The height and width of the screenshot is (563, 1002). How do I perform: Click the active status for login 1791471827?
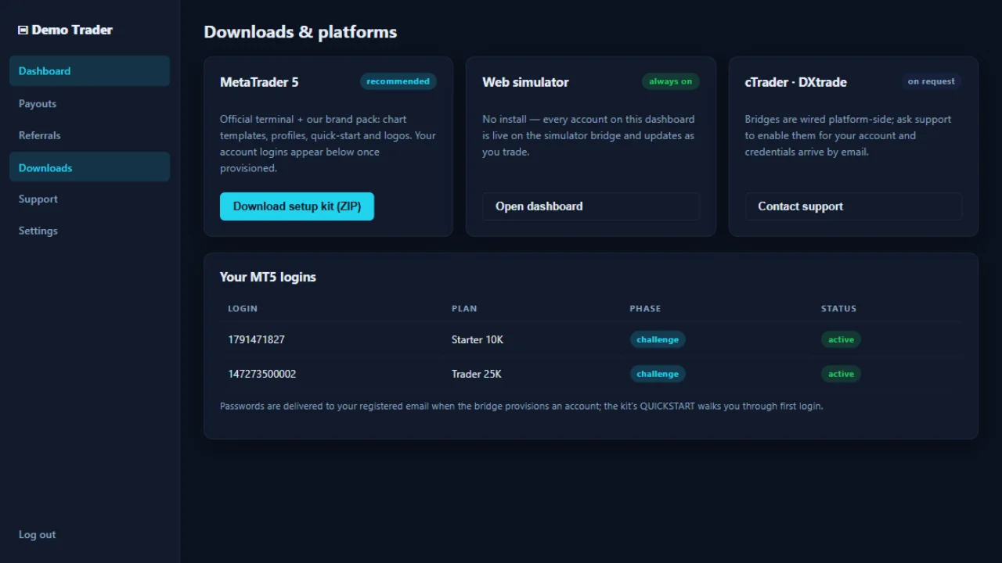tap(841, 339)
